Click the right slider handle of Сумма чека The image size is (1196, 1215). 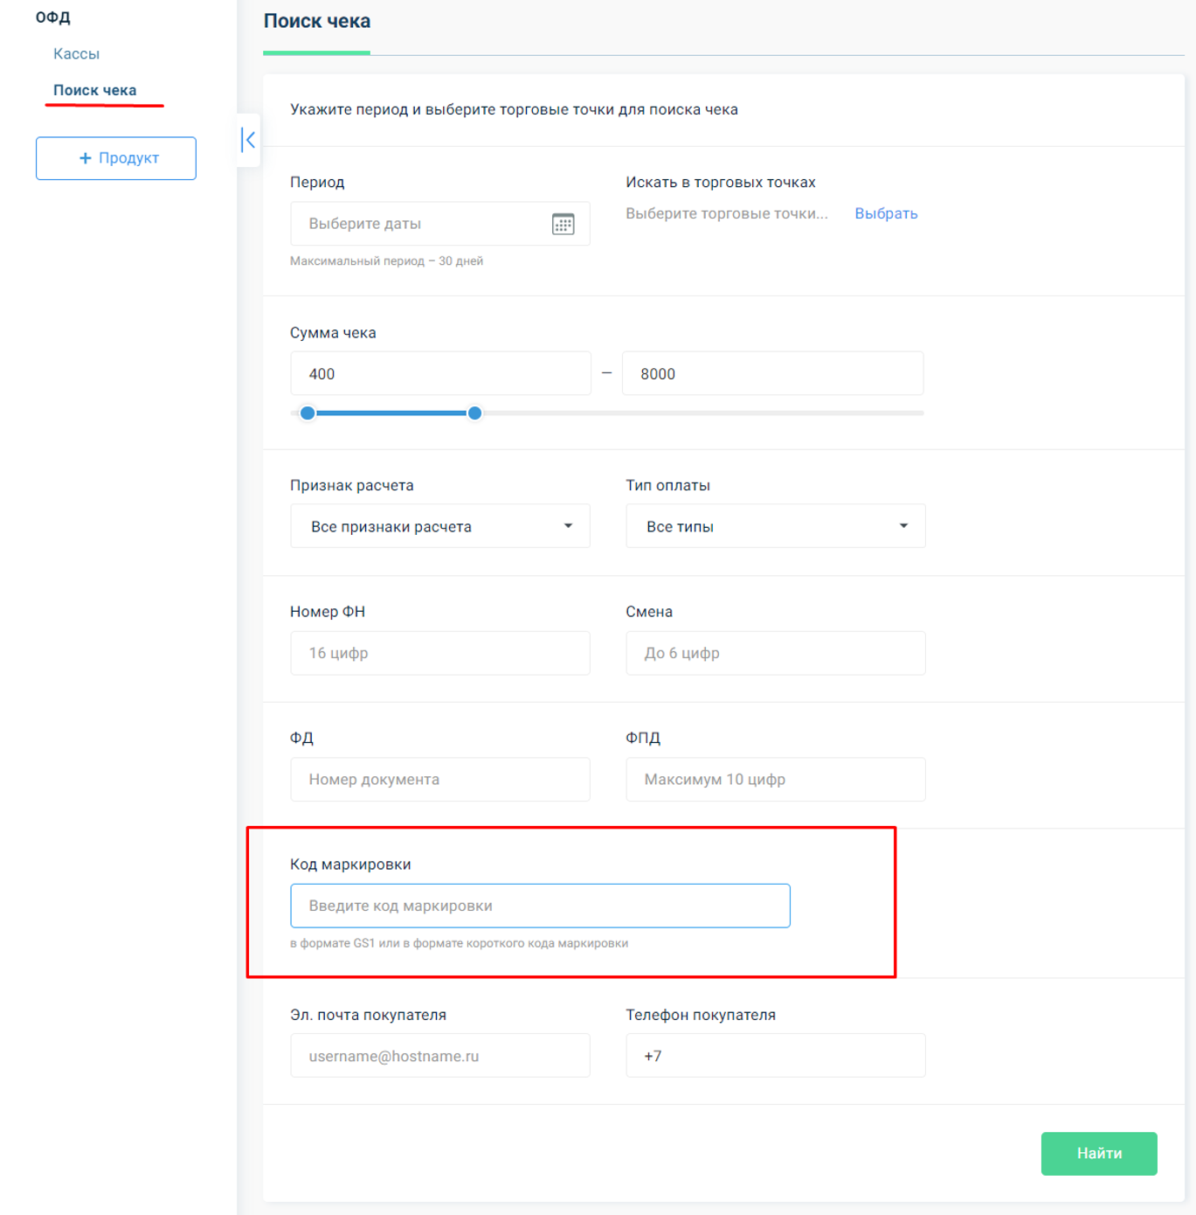[474, 413]
